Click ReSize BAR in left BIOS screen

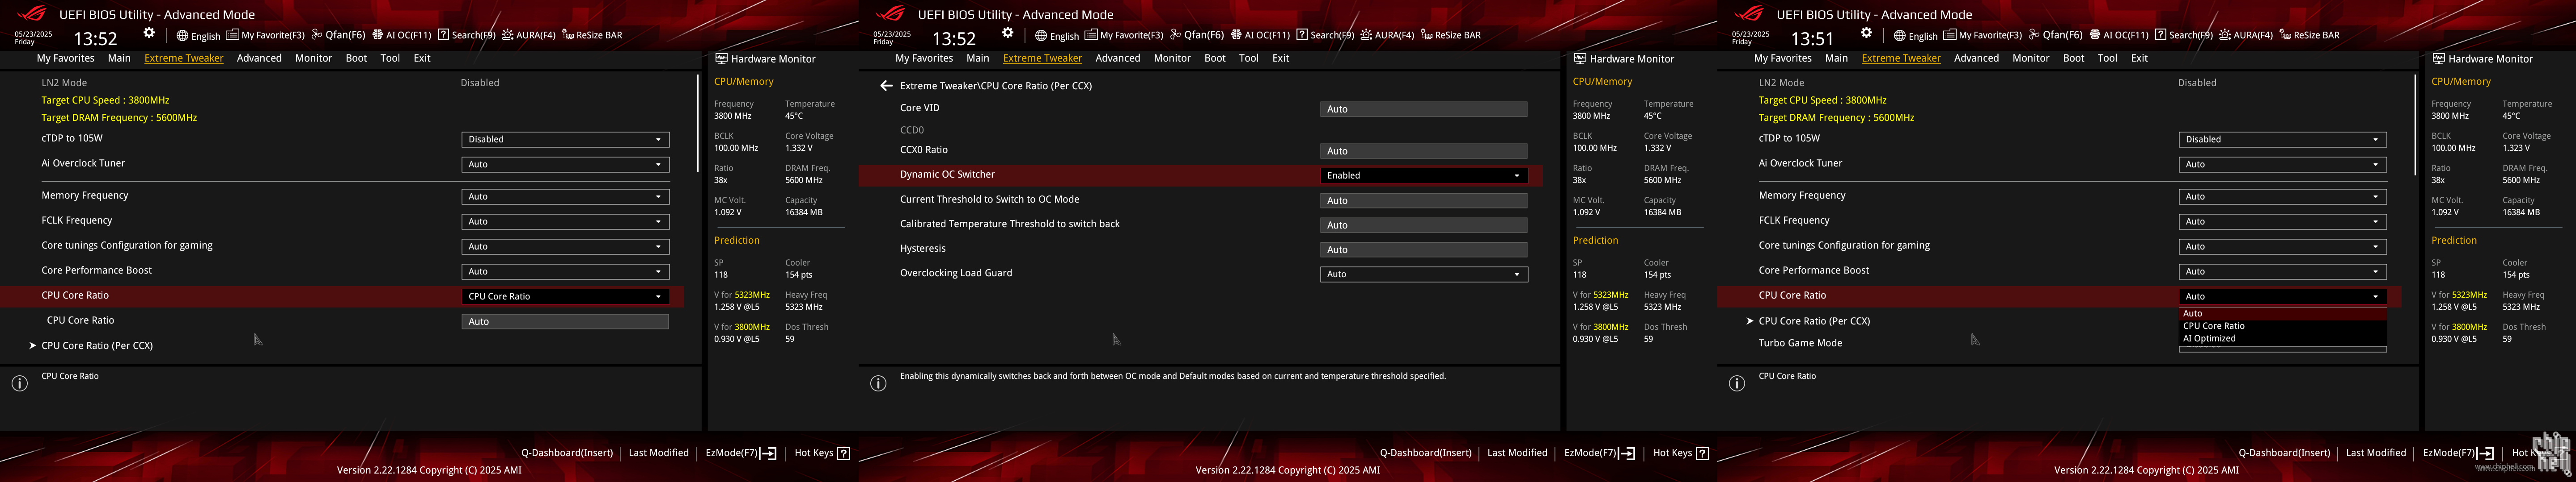[592, 35]
